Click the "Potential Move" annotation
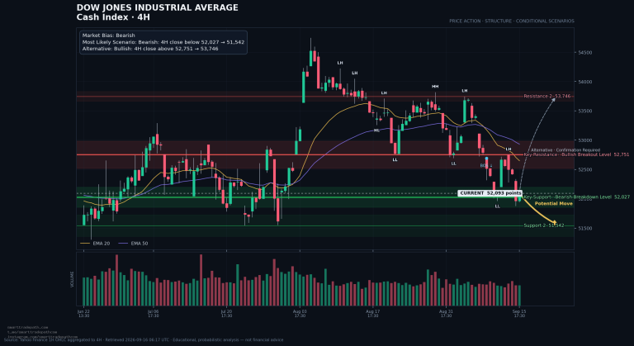634x346 pixels. click(554, 203)
